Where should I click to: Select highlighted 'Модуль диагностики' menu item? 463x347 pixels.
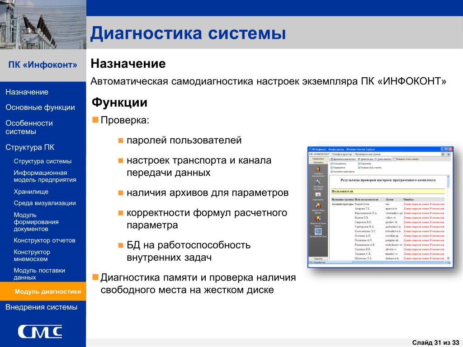click(43, 291)
